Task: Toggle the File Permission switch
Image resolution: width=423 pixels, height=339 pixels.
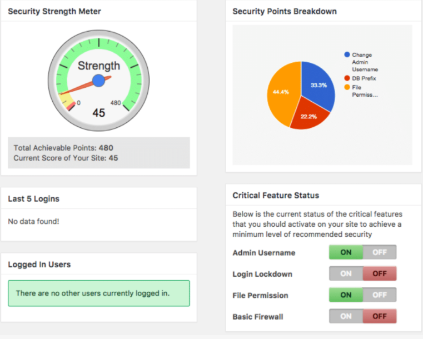Action: [362, 295]
